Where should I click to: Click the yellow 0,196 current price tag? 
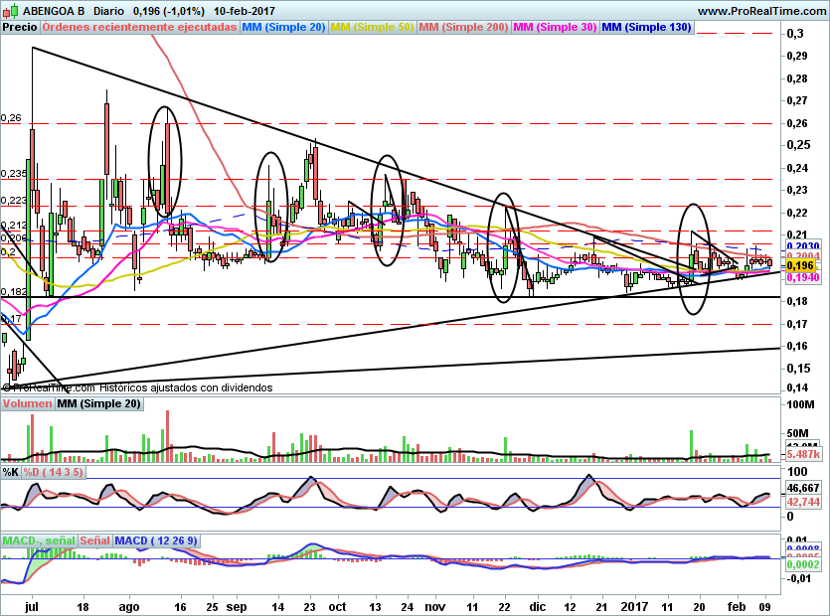point(802,265)
